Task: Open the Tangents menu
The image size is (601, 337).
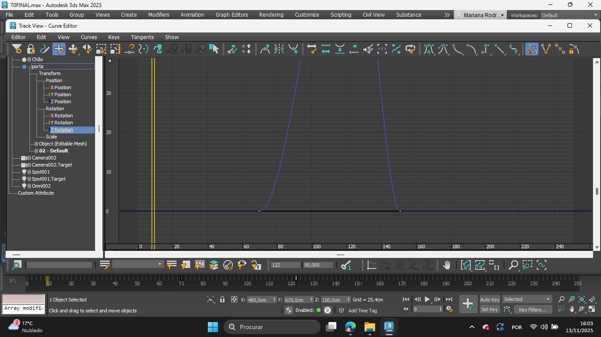Action: pos(142,37)
